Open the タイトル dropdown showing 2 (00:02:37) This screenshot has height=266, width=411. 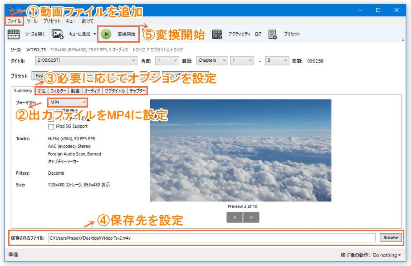(x=86, y=60)
